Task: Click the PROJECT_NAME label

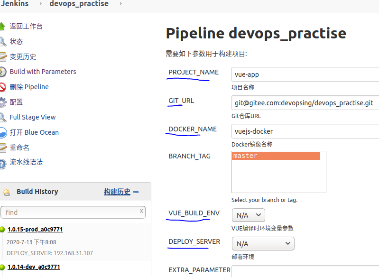Action: point(194,72)
